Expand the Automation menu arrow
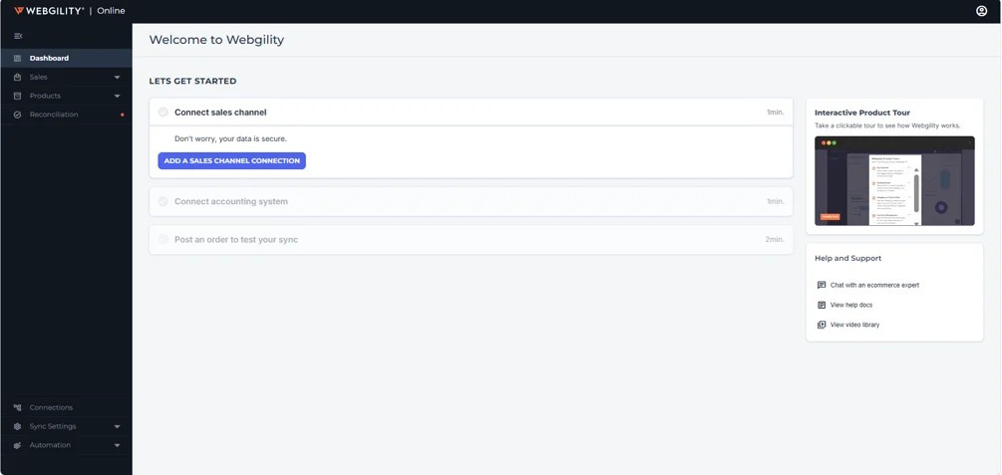This screenshot has width=1002, height=475. click(117, 445)
